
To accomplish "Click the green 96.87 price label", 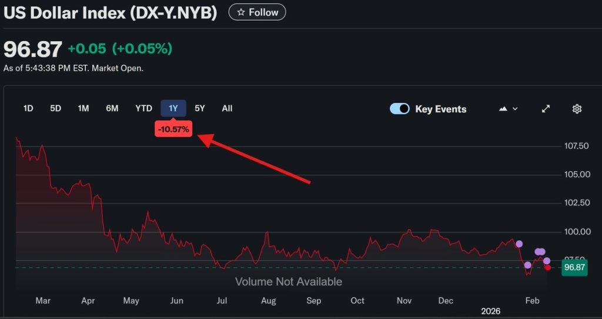I will point(574,267).
